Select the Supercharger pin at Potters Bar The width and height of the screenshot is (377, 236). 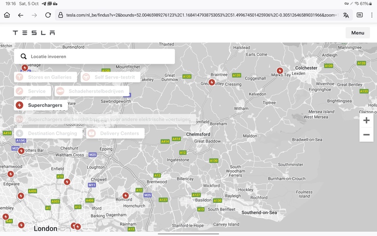coord(21,151)
